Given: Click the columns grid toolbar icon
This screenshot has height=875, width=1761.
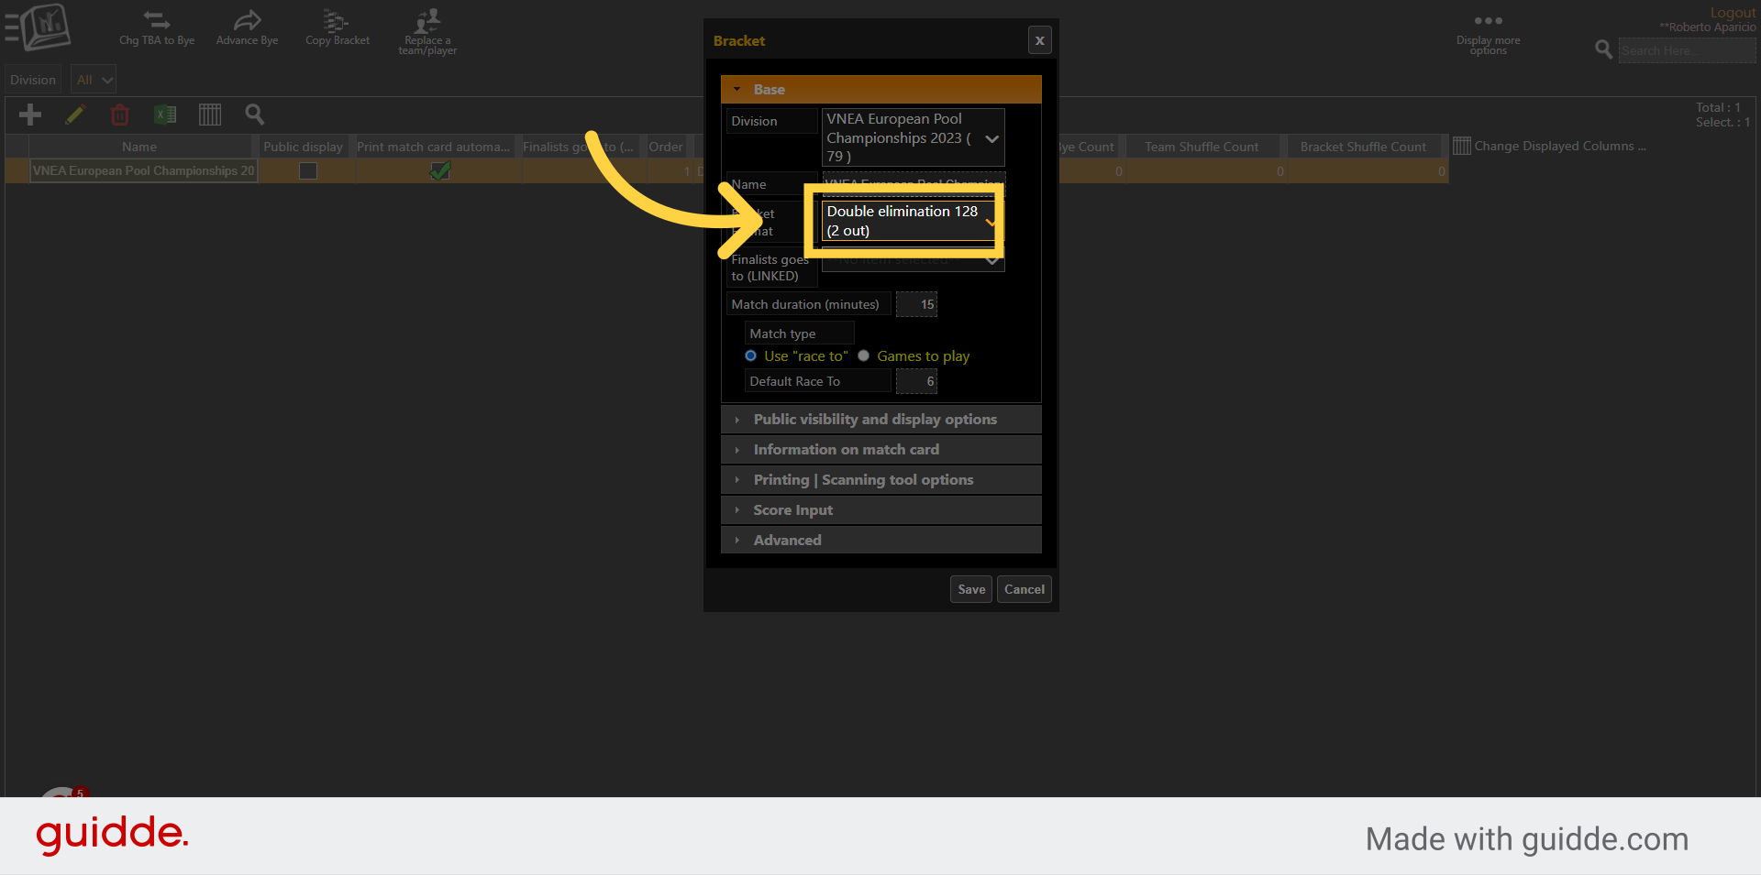Looking at the screenshot, I should (x=210, y=115).
